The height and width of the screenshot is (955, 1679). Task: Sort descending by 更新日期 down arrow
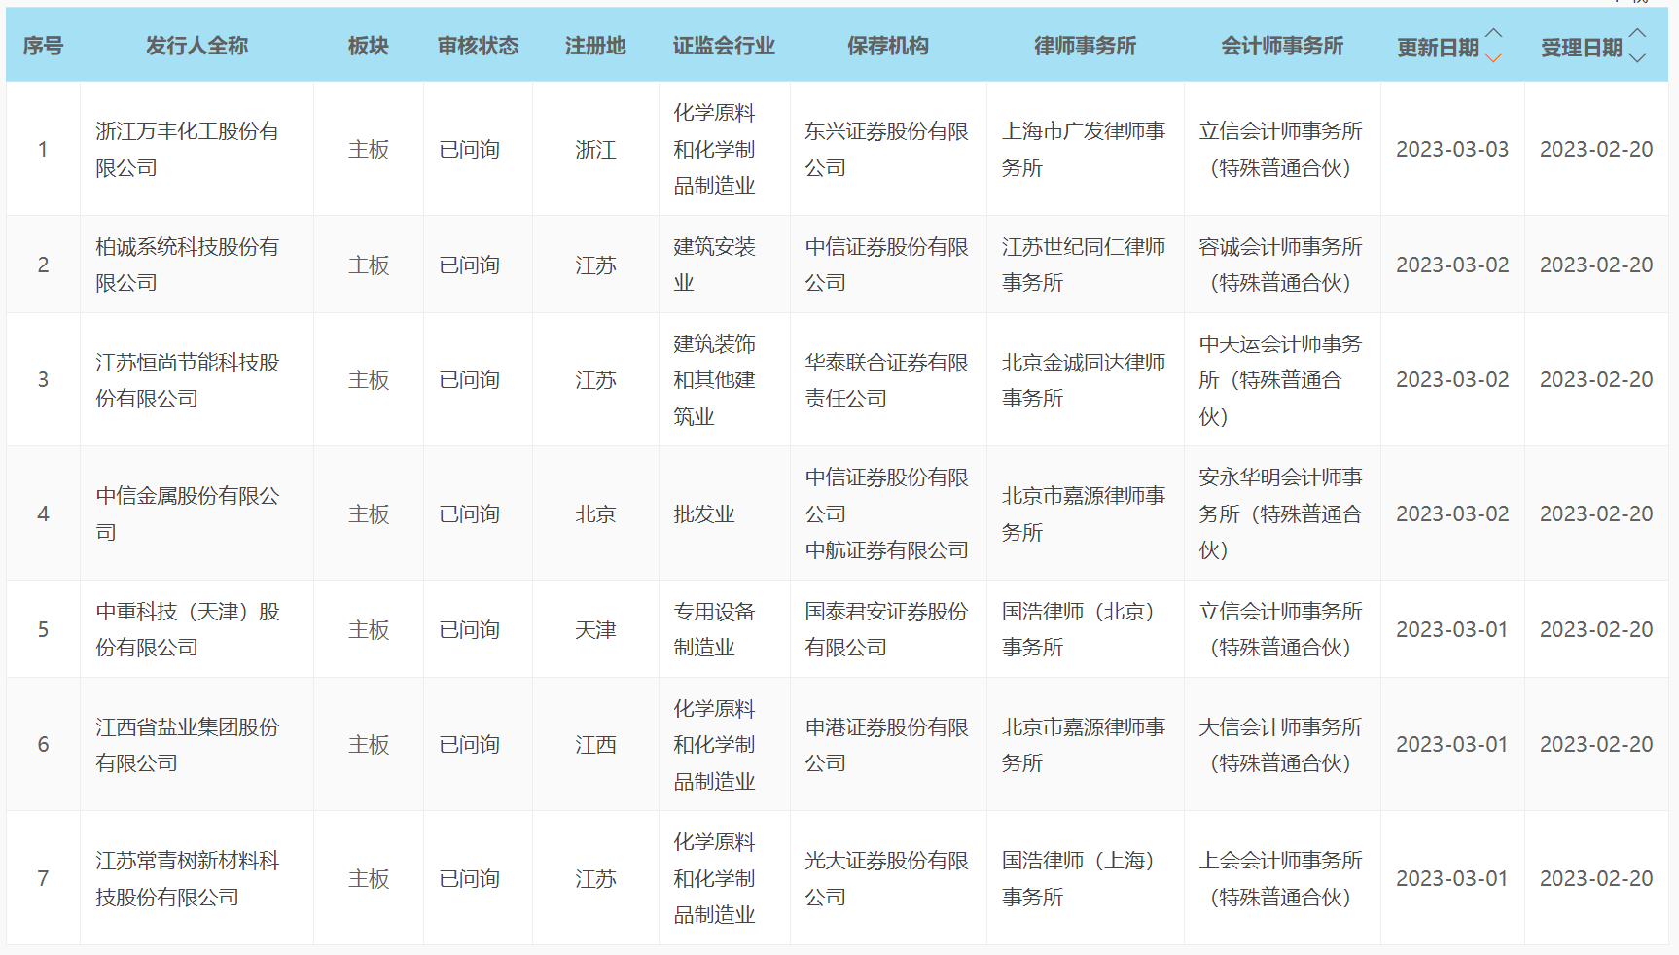[x=1494, y=58]
